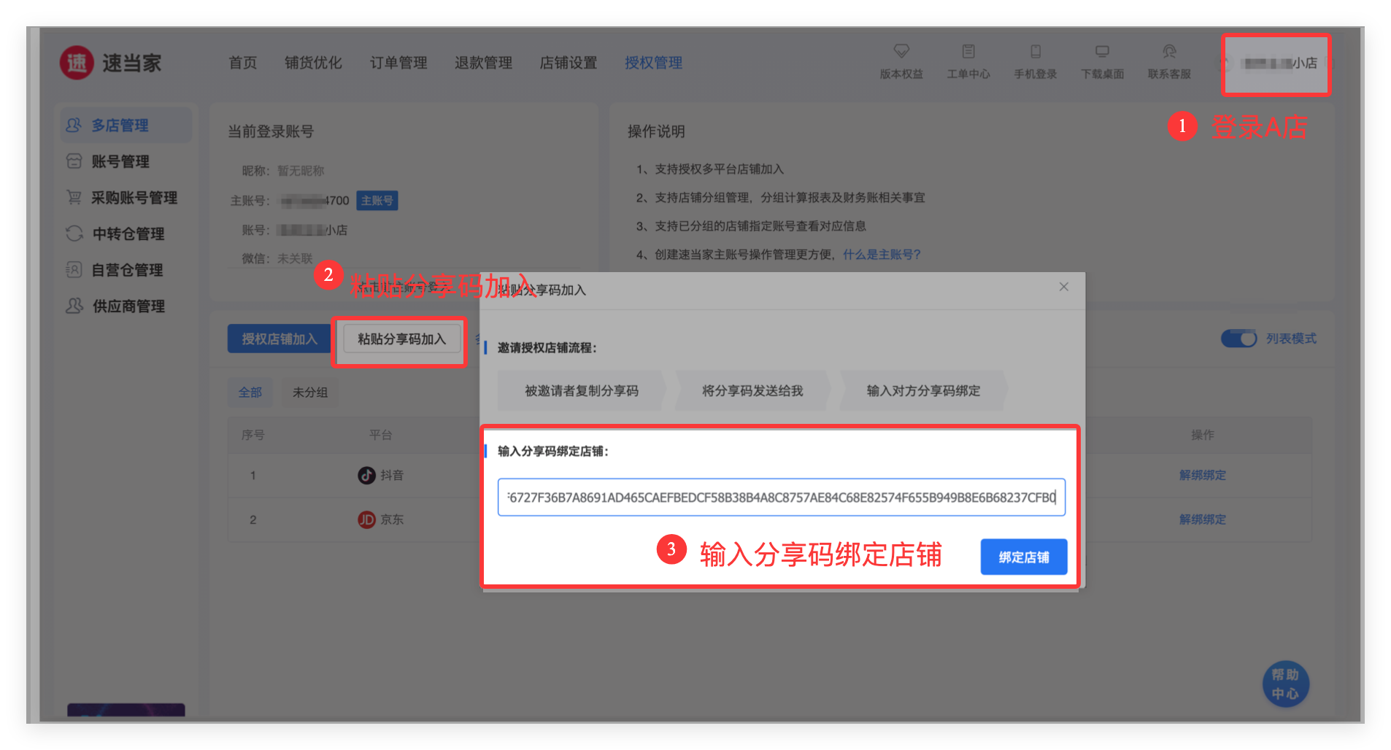Screen dimensions: 1391x750
Task: Click the 手机登录 phone icon
Action: [x=1035, y=51]
